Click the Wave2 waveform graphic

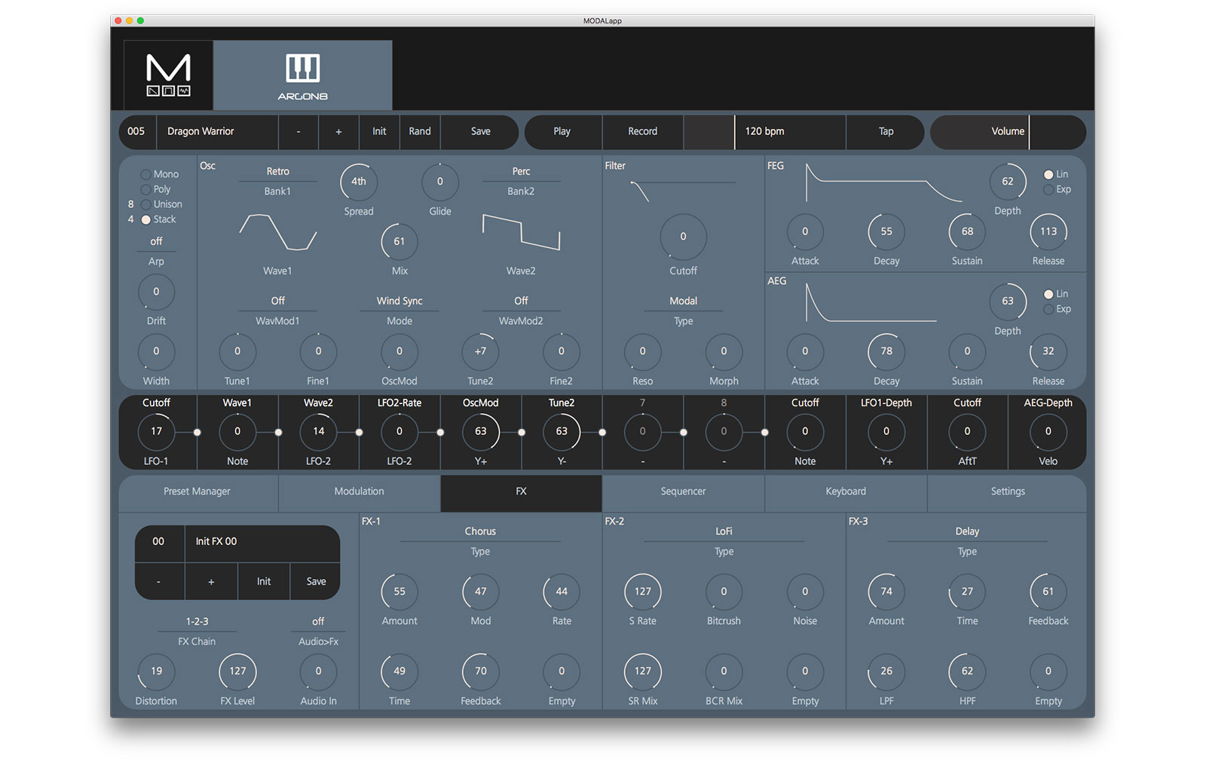click(x=521, y=232)
